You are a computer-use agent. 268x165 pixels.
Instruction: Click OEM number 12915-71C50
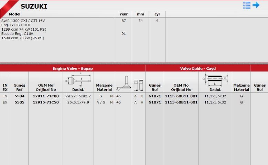tap(46, 102)
